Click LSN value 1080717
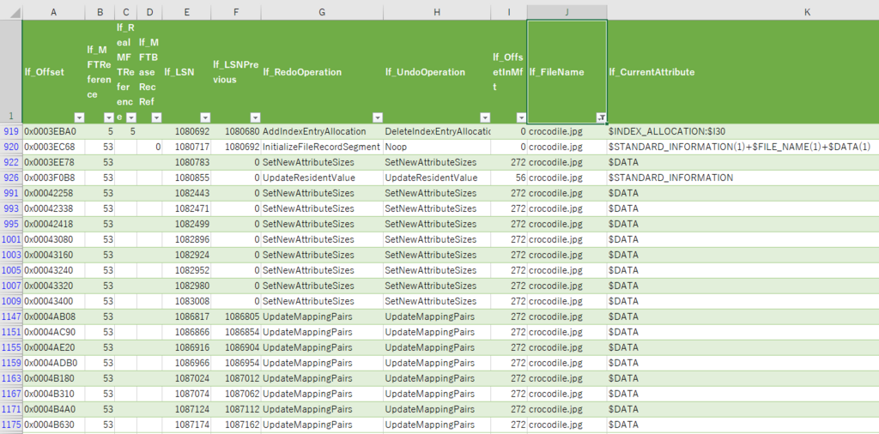The image size is (879, 434). tap(186, 147)
